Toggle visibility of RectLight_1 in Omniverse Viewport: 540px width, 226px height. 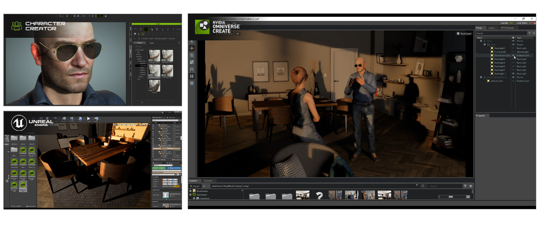513,73
